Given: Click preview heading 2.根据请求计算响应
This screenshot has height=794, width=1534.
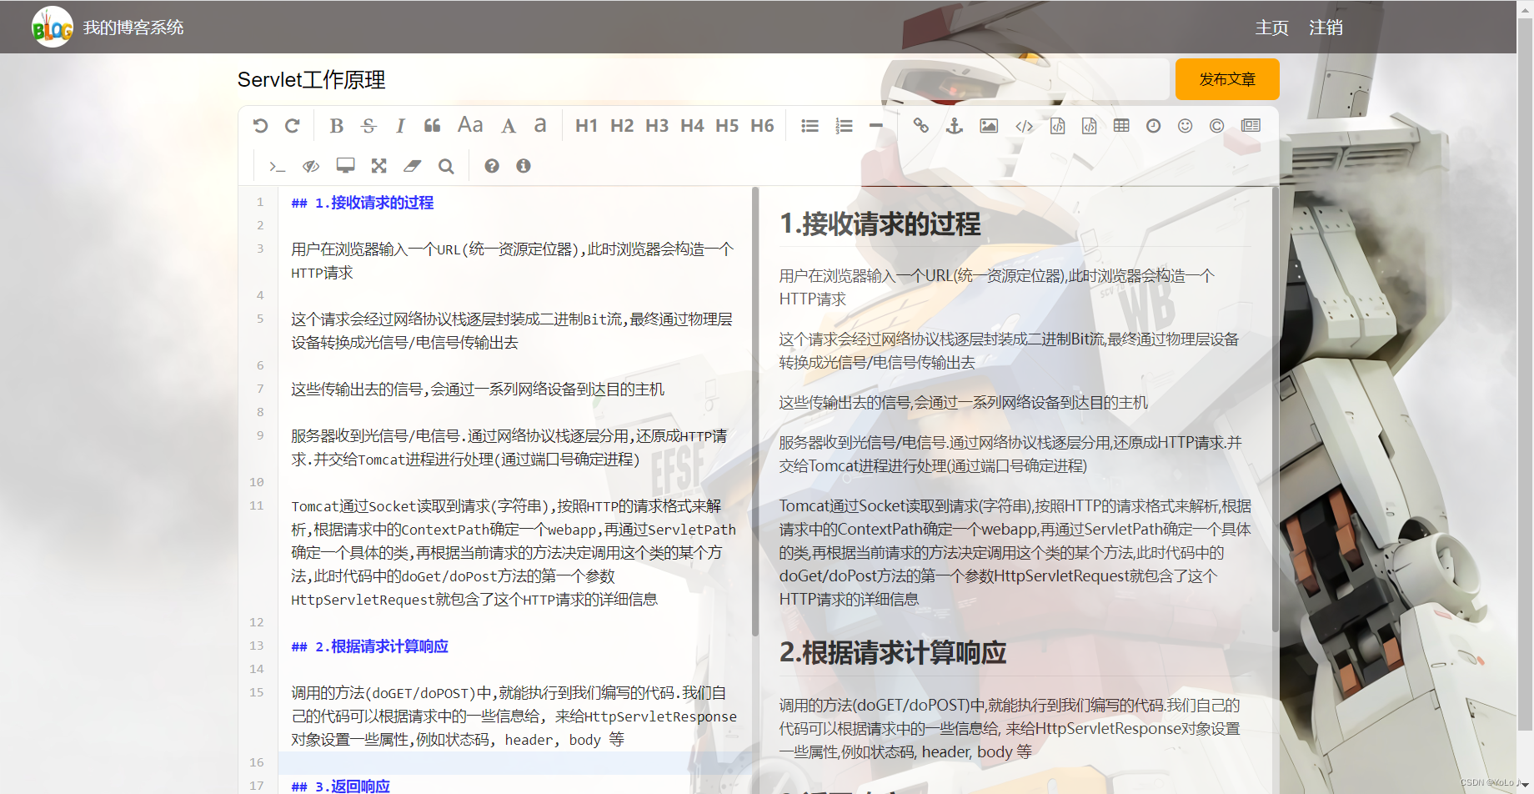Looking at the screenshot, I should pyautogui.click(x=892, y=652).
